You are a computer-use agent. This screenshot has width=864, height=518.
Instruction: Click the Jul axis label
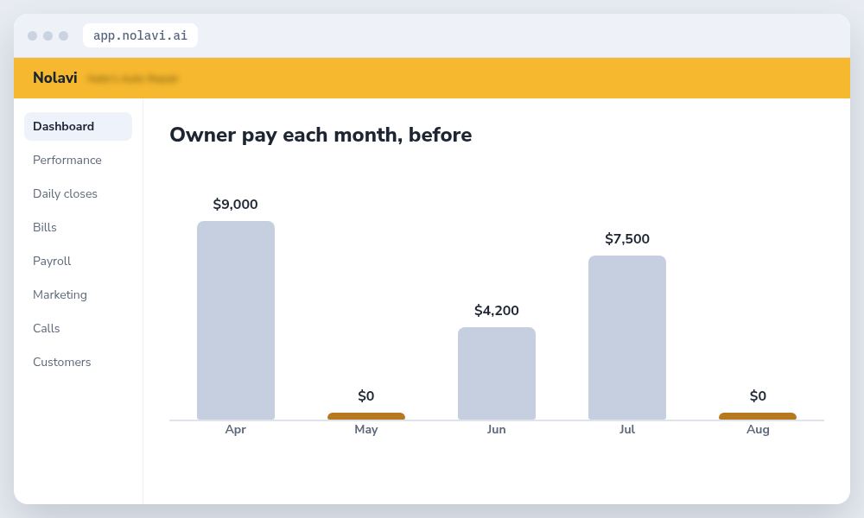(x=627, y=429)
